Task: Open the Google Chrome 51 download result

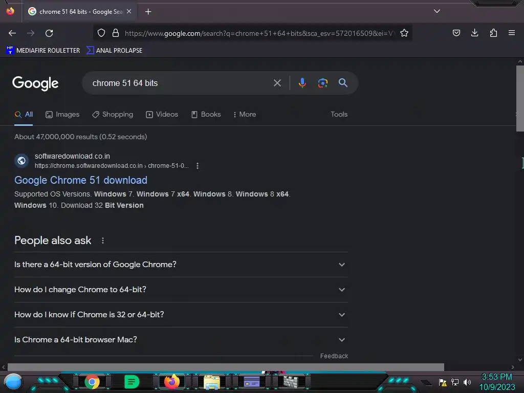Action: (81, 180)
